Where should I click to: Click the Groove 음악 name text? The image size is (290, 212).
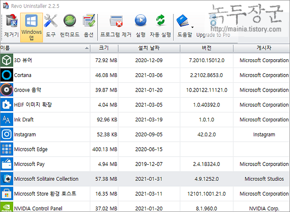(28, 90)
